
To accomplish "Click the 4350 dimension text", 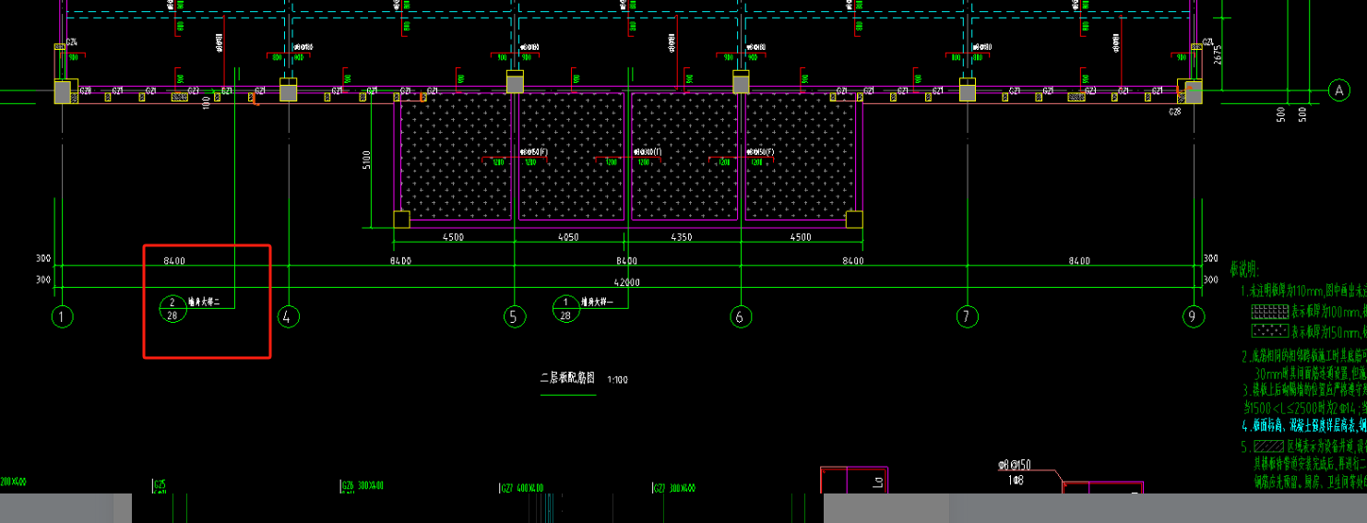I will coord(683,238).
